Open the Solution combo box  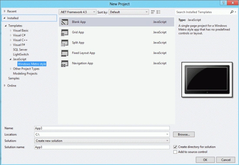point(102,141)
